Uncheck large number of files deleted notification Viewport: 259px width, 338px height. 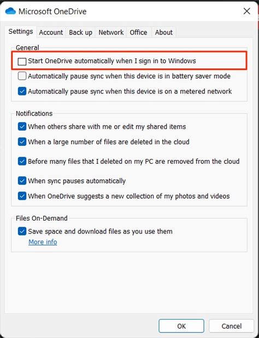[x=22, y=142]
